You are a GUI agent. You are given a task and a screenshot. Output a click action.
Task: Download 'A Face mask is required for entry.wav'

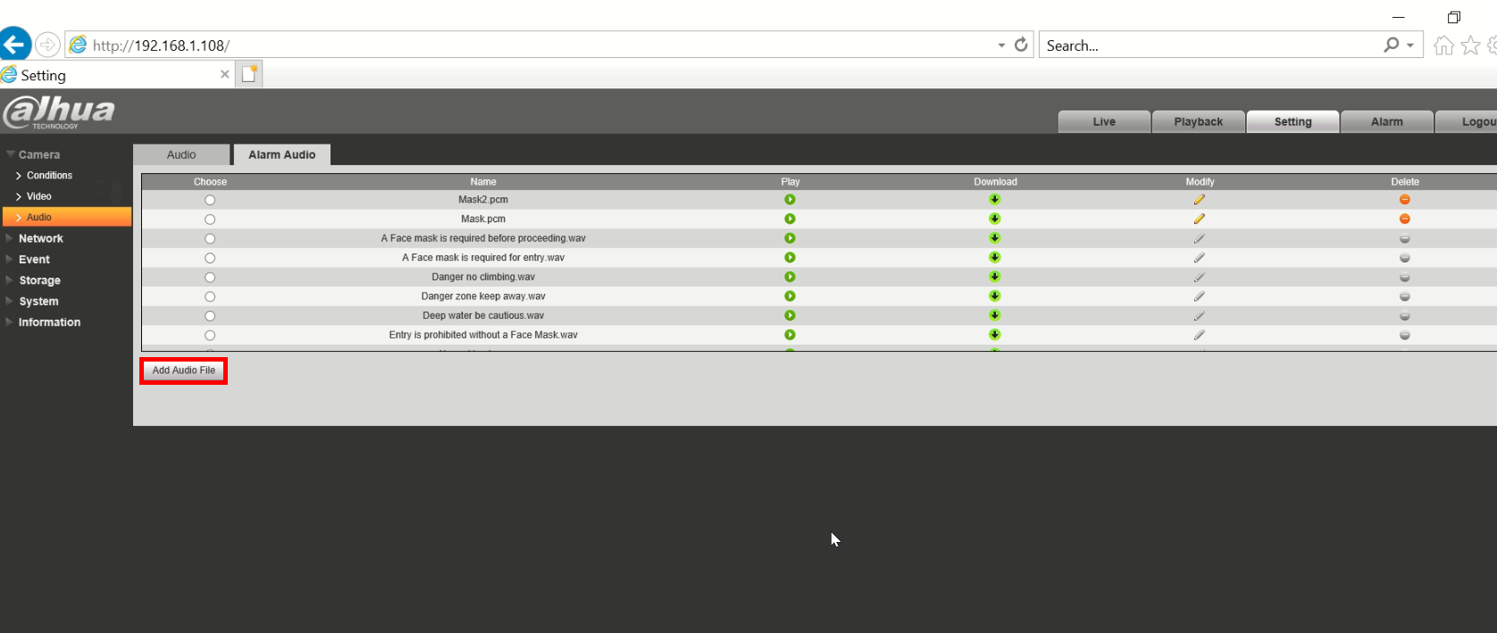coord(994,257)
